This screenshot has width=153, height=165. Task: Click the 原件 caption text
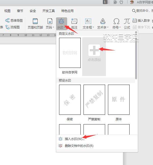[x=119, y=119]
